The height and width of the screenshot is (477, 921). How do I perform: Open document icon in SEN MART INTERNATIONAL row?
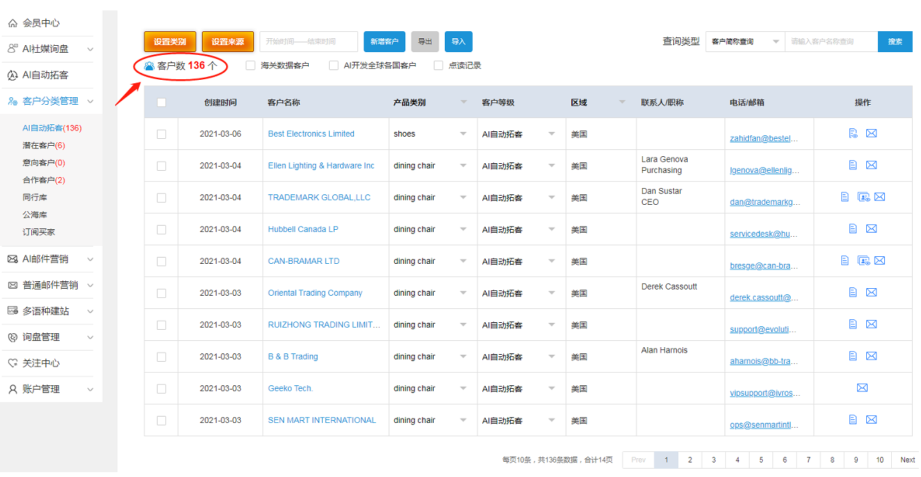pos(853,419)
